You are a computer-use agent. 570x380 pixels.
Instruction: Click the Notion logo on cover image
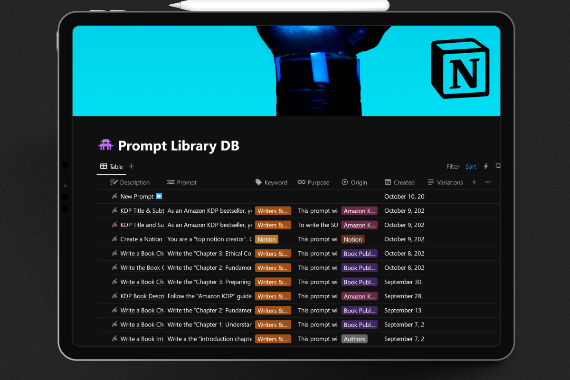[x=460, y=68]
